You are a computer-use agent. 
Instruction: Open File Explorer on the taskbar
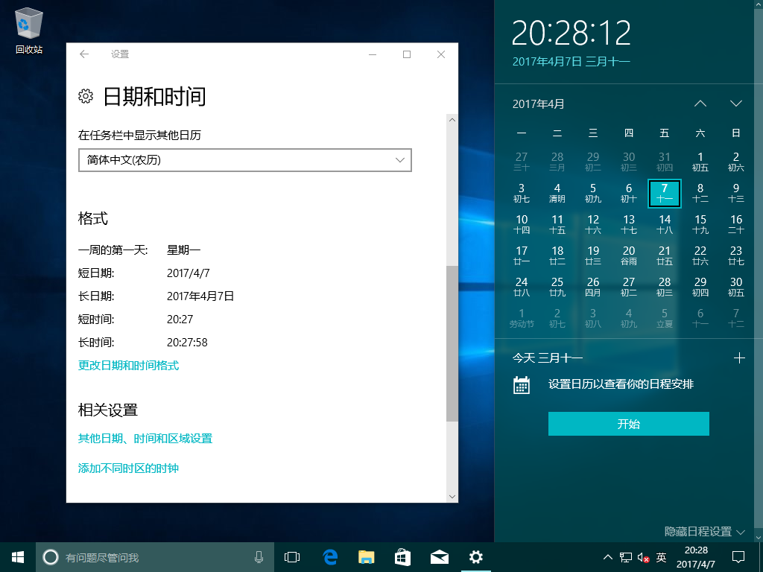tap(365, 556)
